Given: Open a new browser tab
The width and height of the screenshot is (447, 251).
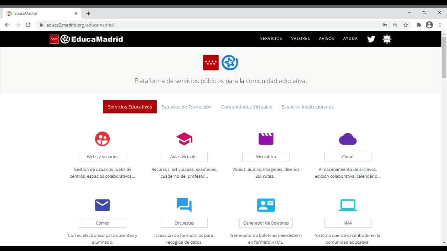Looking at the screenshot, I should point(88,14).
